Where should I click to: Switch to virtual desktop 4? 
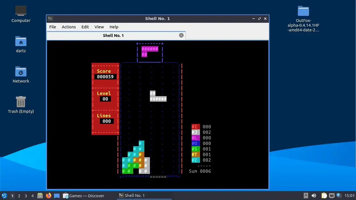click(32, 196)
